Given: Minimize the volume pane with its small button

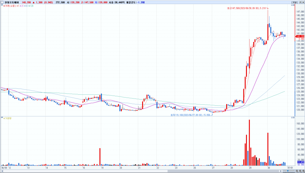Looking at the screenshot, I should click(292, 117).
